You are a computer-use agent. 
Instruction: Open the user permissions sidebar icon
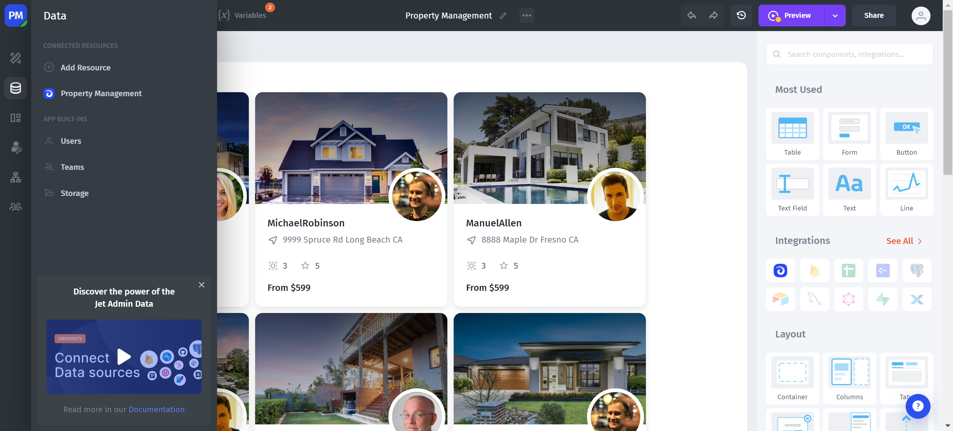(16, 147)
